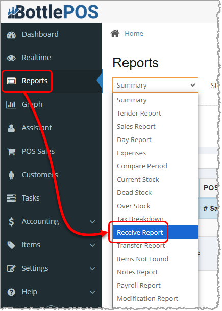Image resolution: width=222 pixels, height=311 pixels.
Task: Choose Compare Period option
Action: (x=155, y=166)
